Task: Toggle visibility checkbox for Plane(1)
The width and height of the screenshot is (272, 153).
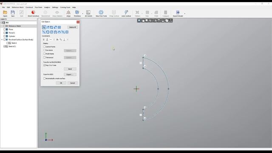Action: (5, 33)
